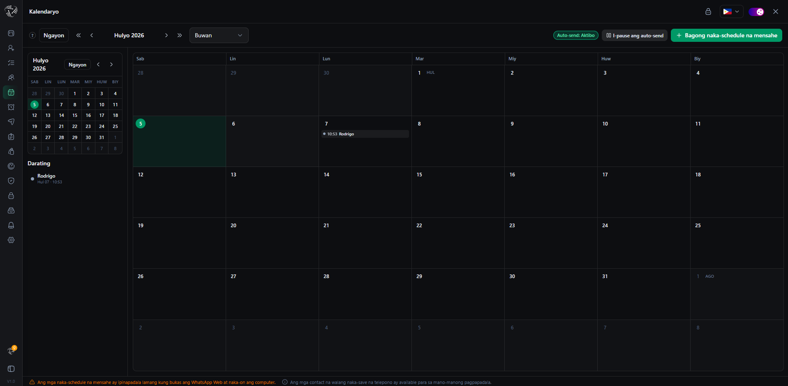Go to previous month with the single left chevron
788x386 pixels.
point(92,35)
